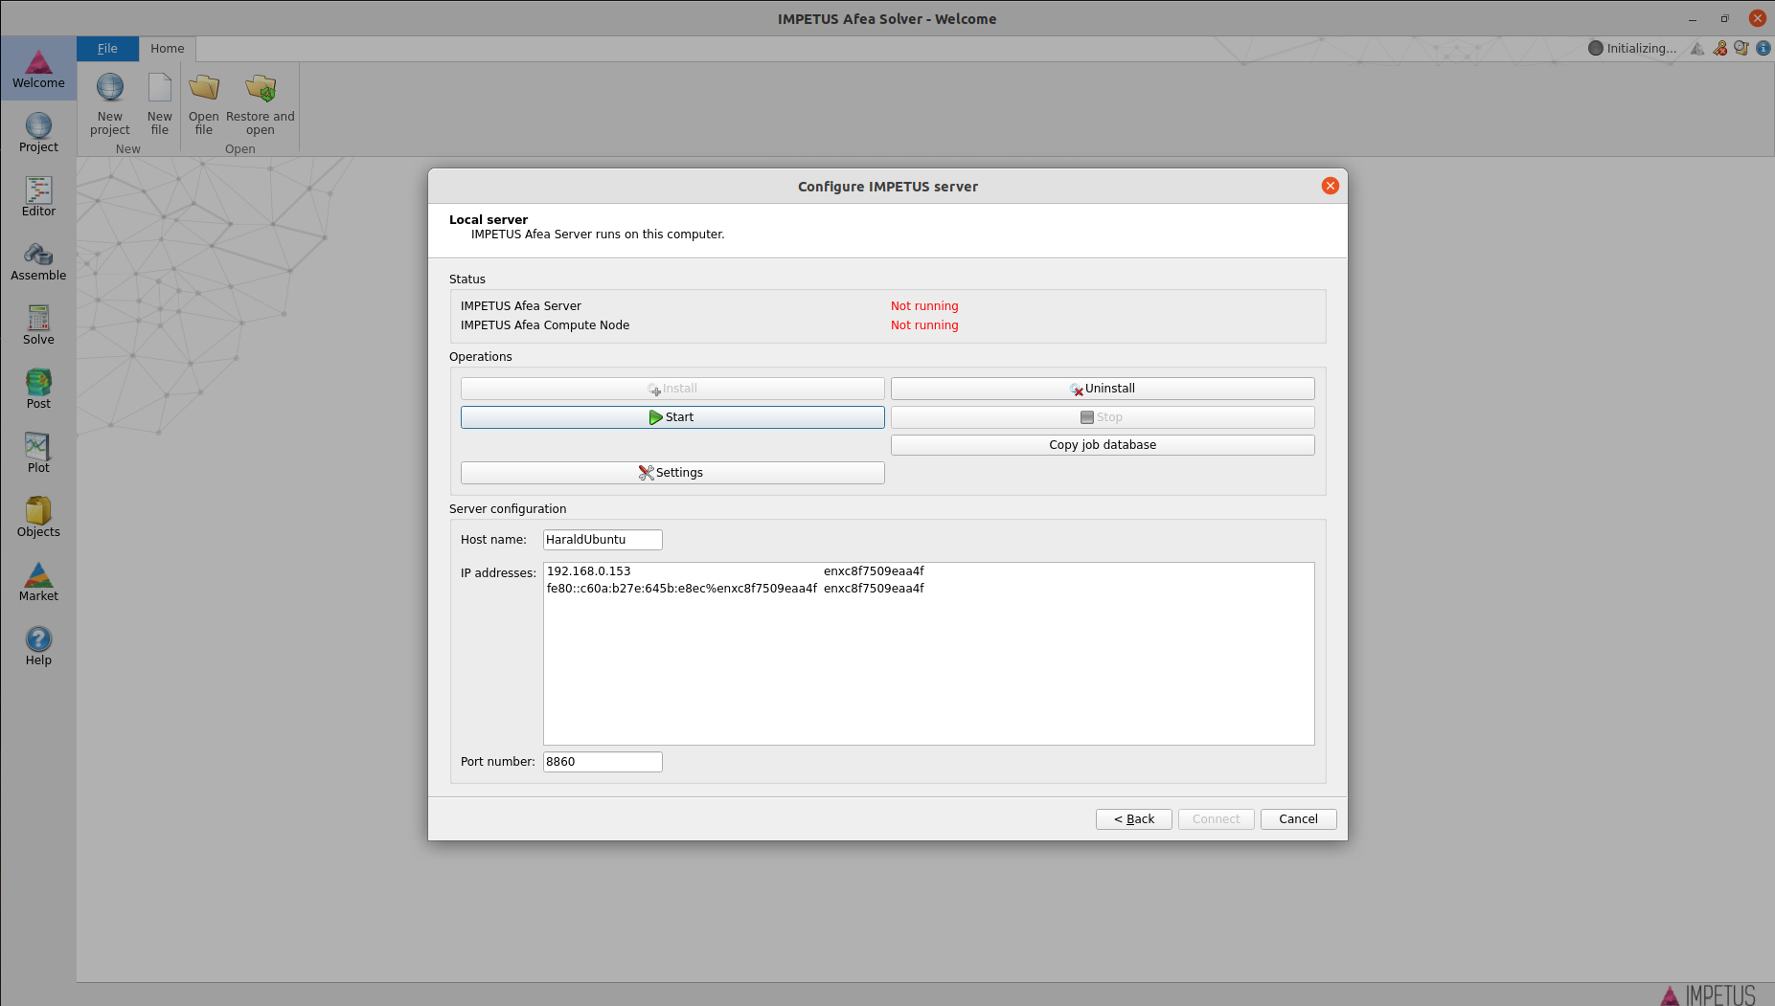Screen dimensions: 1775x1006
Task: Click the Host name field HaraldUbuntu
Action: 603,540
